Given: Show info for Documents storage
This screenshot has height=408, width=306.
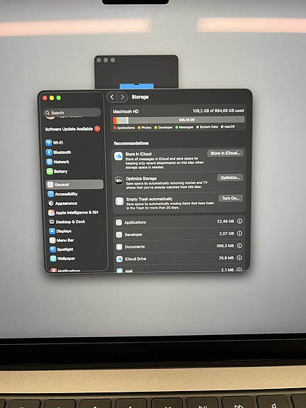Looking at the screenshot, I should 239,246.
